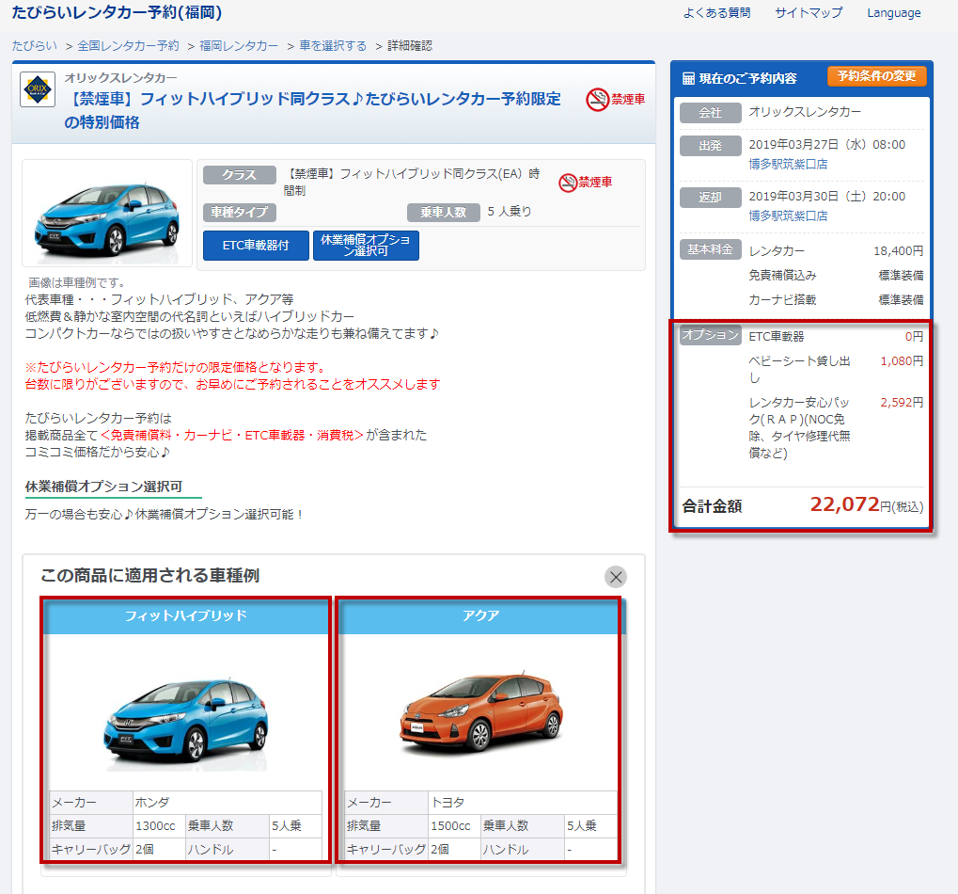This screenshot has width=958, height=894.
Task: Click the この商品に適用される車種例 heading
Action: 150,575
